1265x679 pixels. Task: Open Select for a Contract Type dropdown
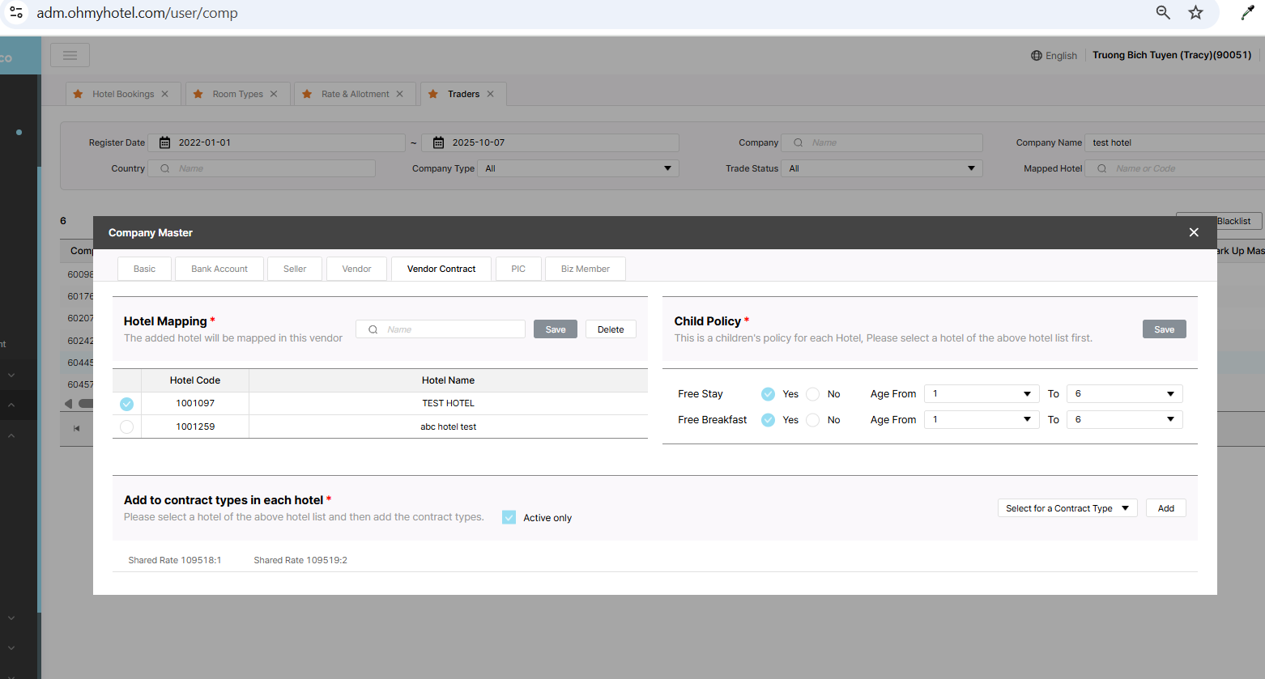(x=1067, y=508)
